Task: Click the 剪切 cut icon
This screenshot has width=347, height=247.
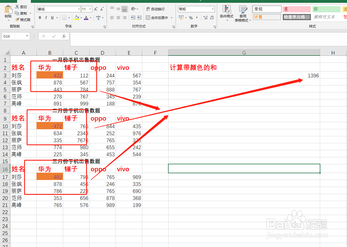Action: click(x=17, y=6)
